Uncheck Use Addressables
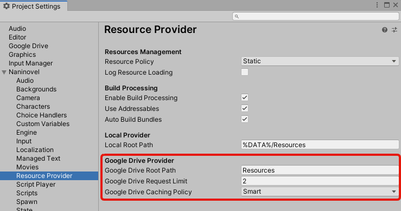The height and width of the screenshot is (211, 401). pyautogui.click(x=245, y=108)
